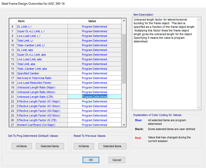
Task: Click value cell for Live Load Reduction Factor
Action: coord(95,83)
